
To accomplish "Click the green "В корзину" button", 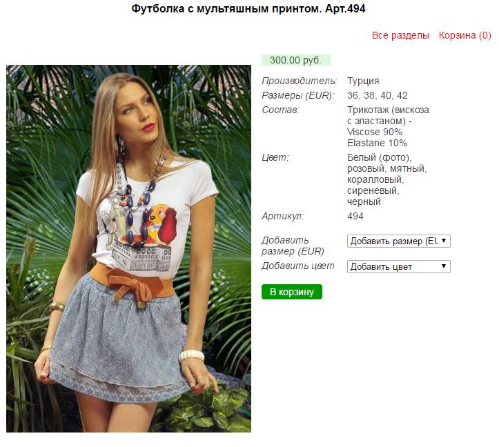I will (x=291, y=292).
